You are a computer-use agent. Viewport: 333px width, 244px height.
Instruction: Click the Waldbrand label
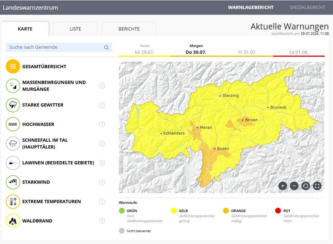tap(37, 221)
